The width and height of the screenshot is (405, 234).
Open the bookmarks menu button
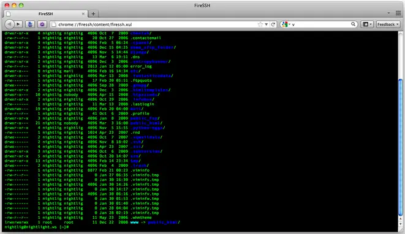(367, 24)
